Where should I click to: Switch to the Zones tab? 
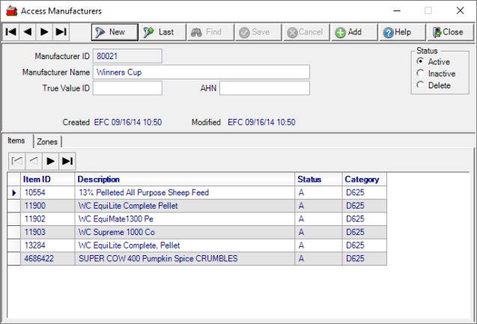[46, 141]
